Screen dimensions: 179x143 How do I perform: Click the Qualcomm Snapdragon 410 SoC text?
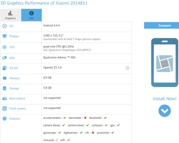67,50
